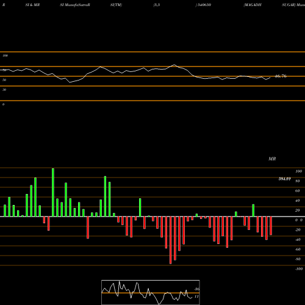Click the ")5496.50" value in header

coord(203,5)
